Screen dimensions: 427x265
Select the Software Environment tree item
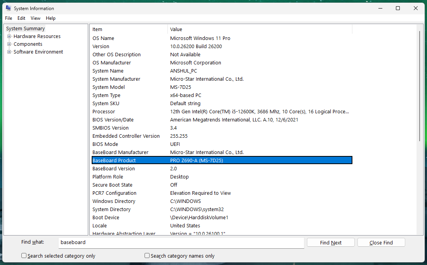[38, 52]
